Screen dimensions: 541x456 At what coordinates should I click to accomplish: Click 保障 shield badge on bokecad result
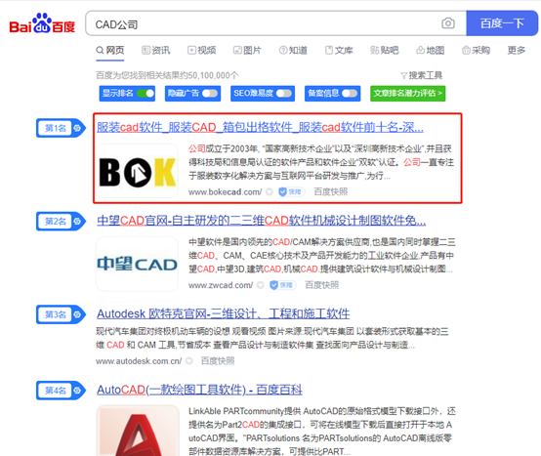pos(292,191)
